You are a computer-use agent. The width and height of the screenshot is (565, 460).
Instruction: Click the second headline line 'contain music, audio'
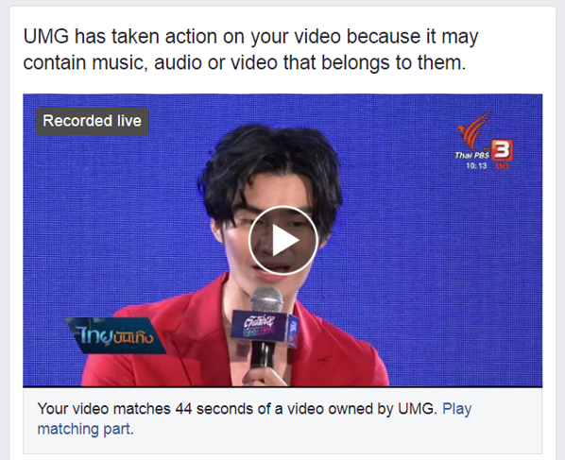[245, 62]
